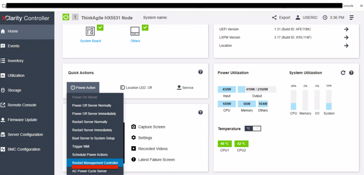Open help icon next to System Utilization

[351, 73]
